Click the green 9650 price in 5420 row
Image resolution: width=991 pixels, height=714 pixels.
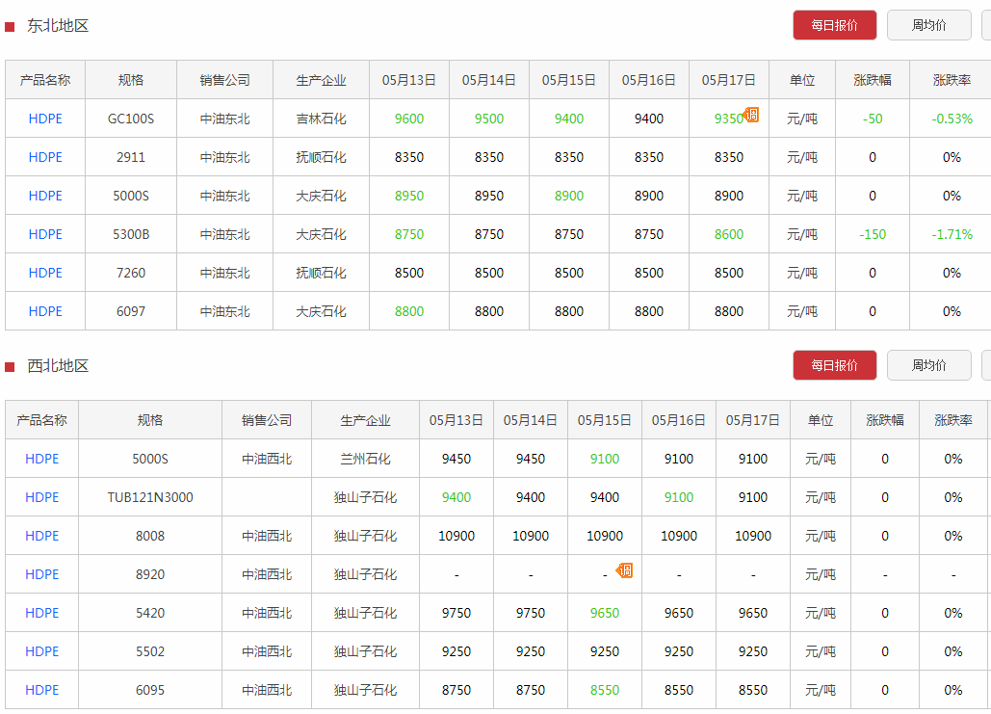click(x=605, y=614)
